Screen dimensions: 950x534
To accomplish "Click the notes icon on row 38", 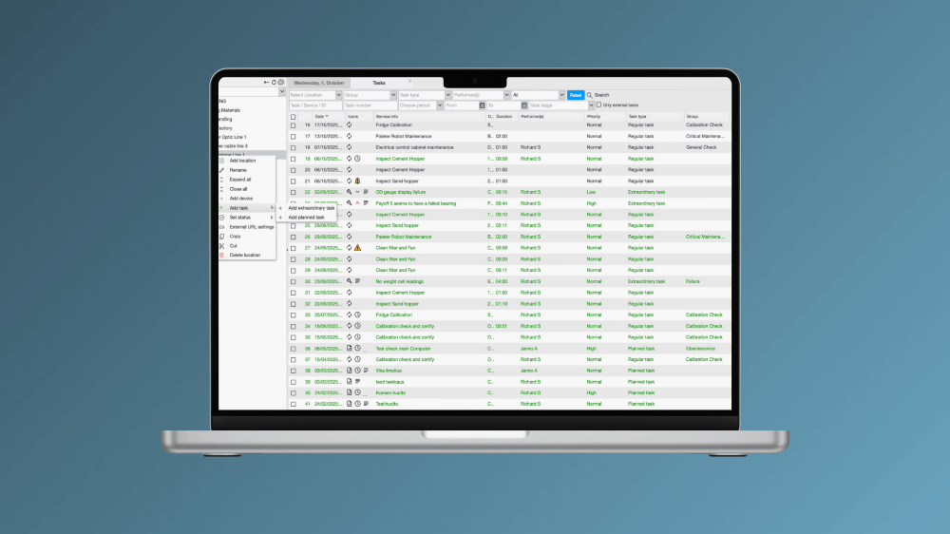I will point(367,371).
